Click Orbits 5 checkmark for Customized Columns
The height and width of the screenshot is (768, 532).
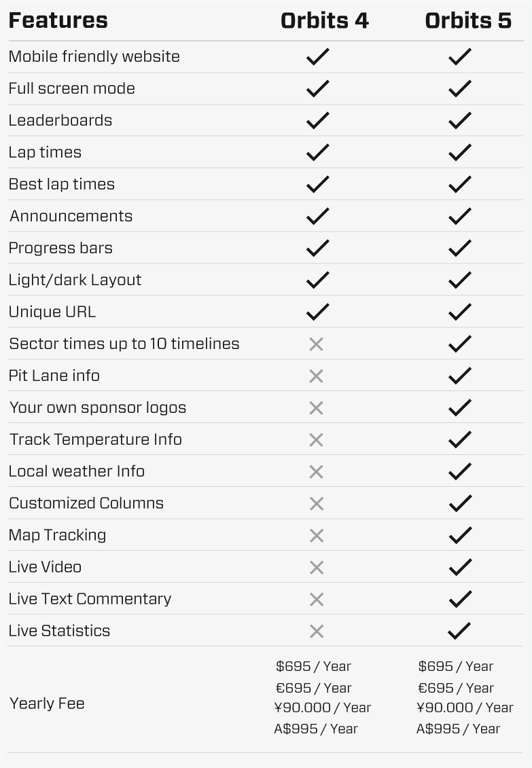[x=460, y=503]
